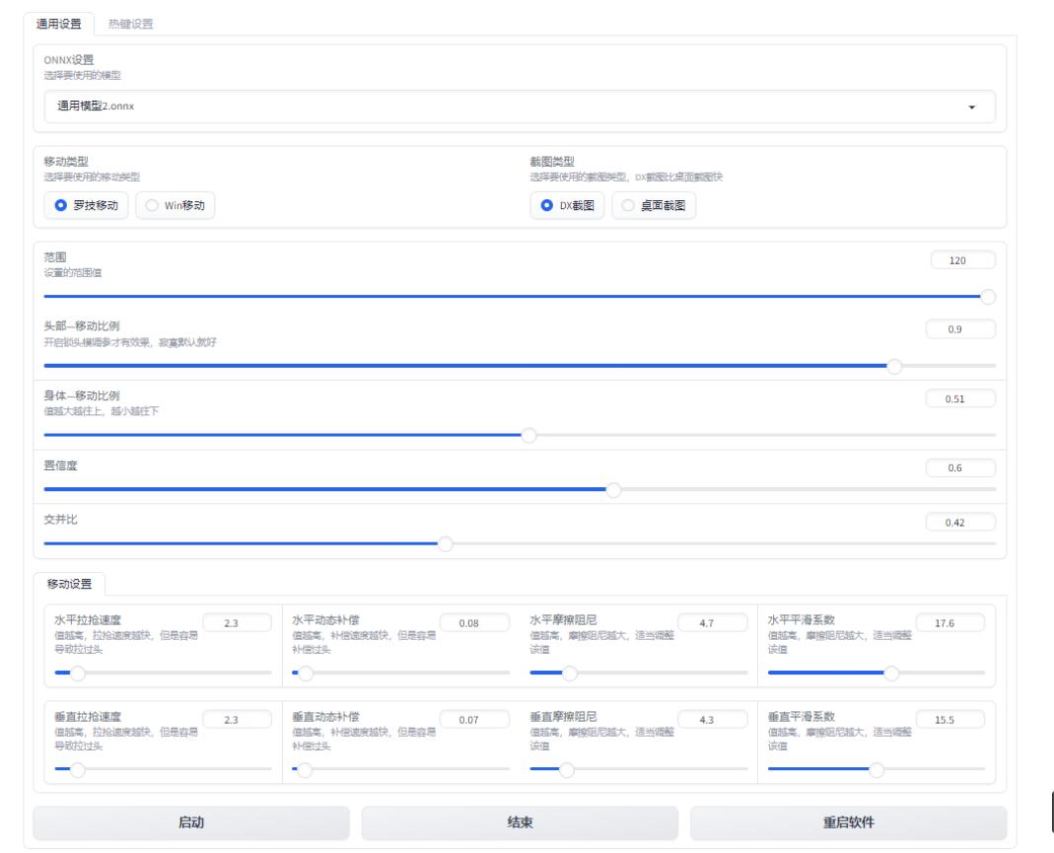
Task: Click the 重启软件 button
Action: click(x=848, y=822)
